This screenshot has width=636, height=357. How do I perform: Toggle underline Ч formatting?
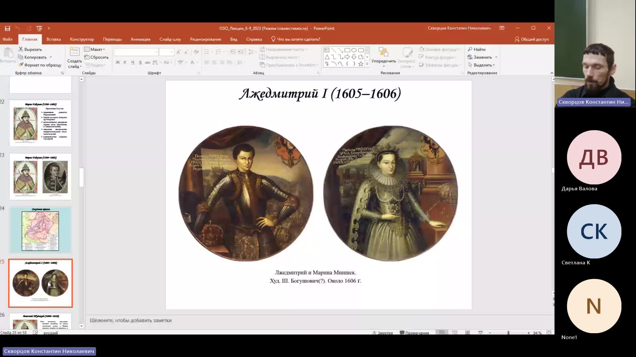(x=132, y=62)
